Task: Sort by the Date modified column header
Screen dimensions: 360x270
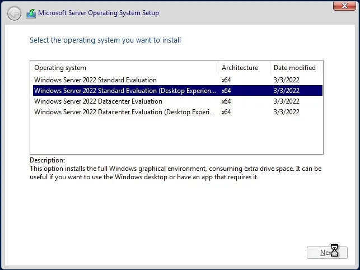Action: (x=296, y=68)
